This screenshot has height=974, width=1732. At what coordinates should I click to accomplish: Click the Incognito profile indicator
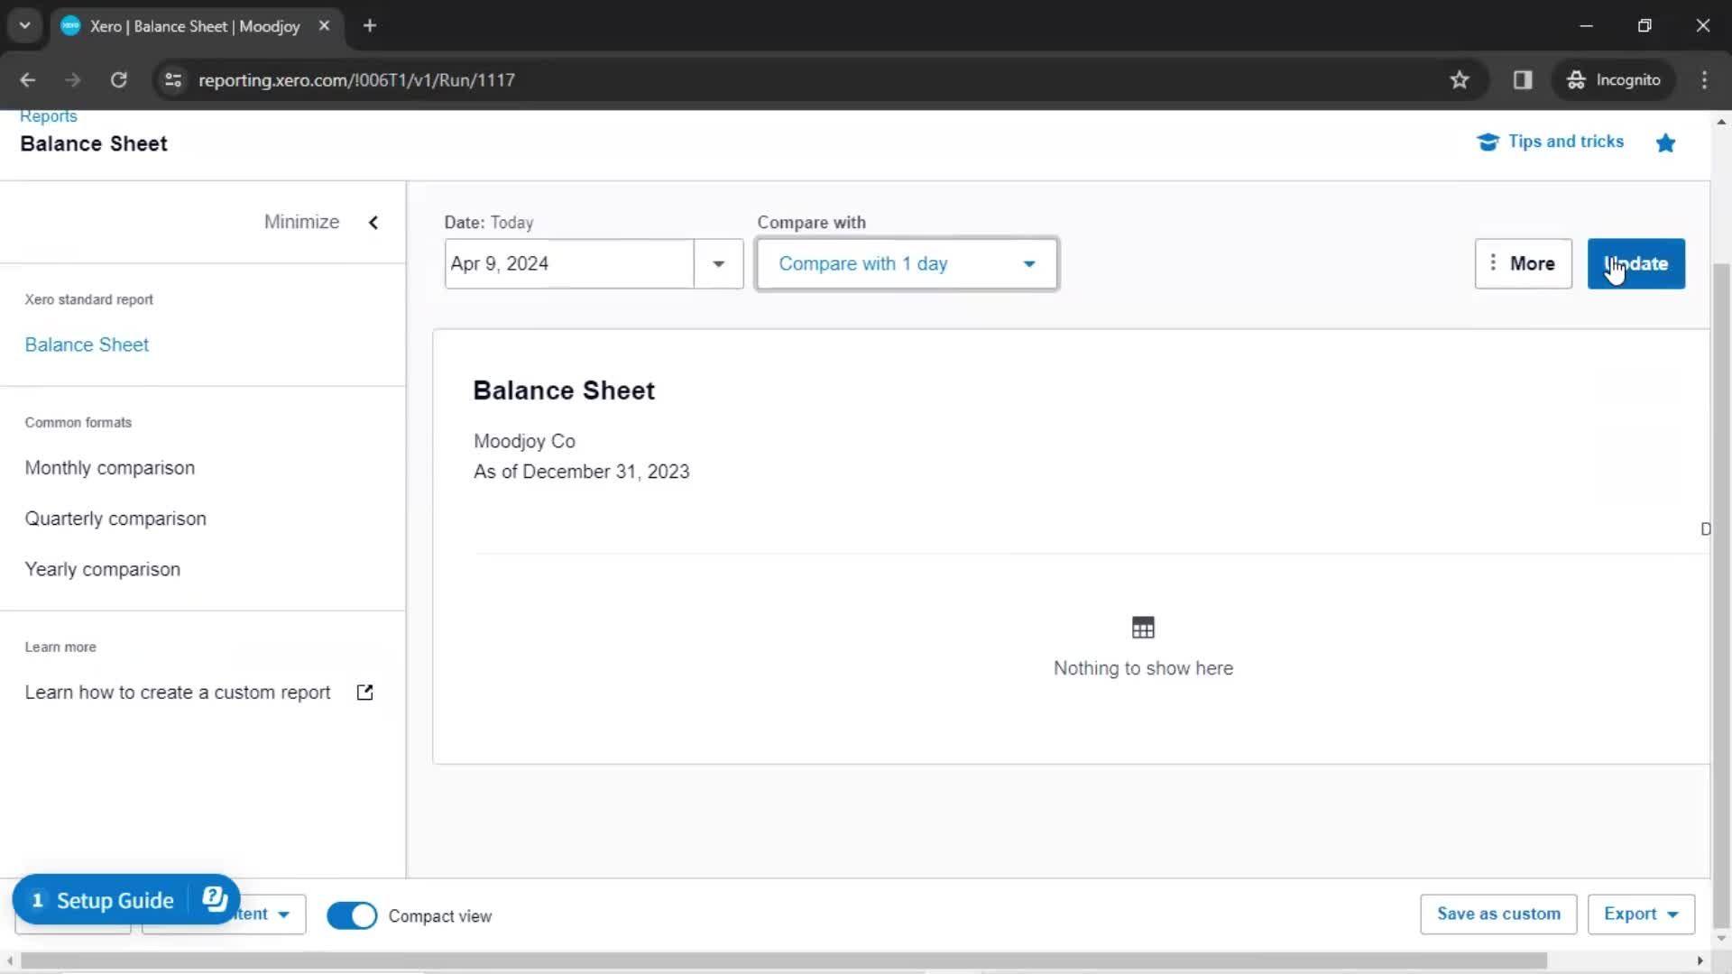click(x=1614, y=80)
